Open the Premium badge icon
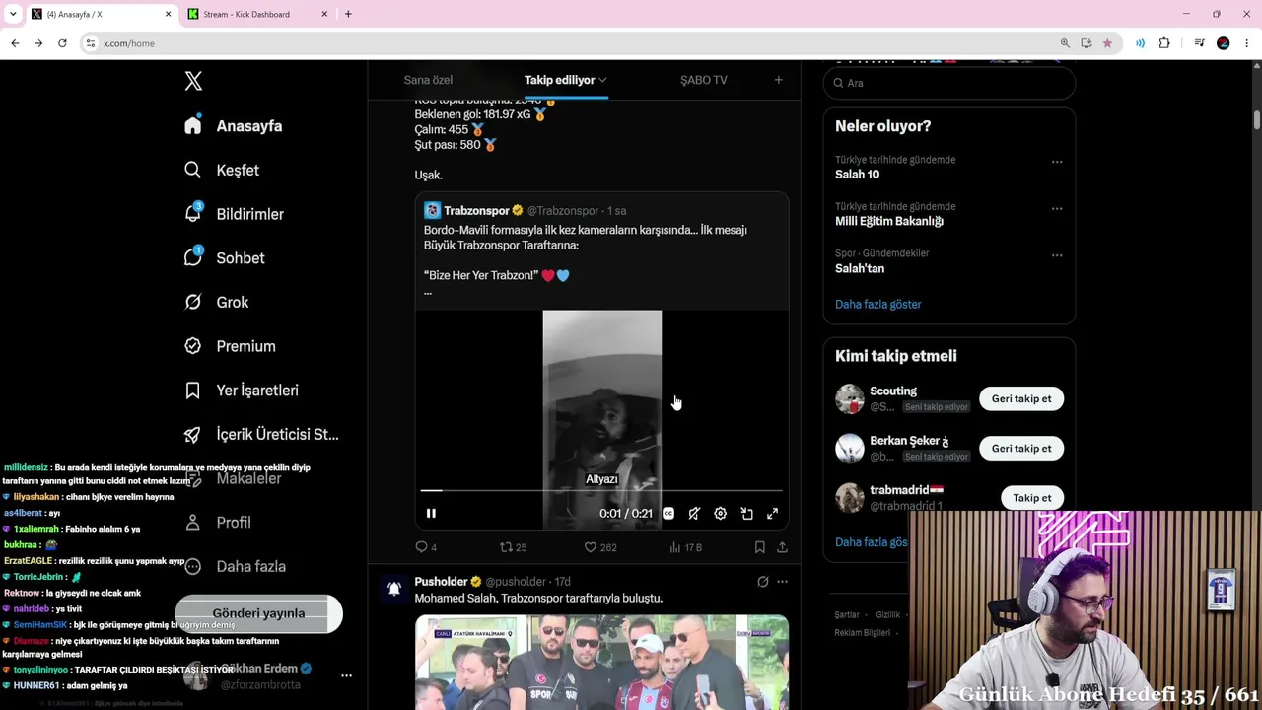Screen dimensions: 1262x710 [x=193, y=346]
